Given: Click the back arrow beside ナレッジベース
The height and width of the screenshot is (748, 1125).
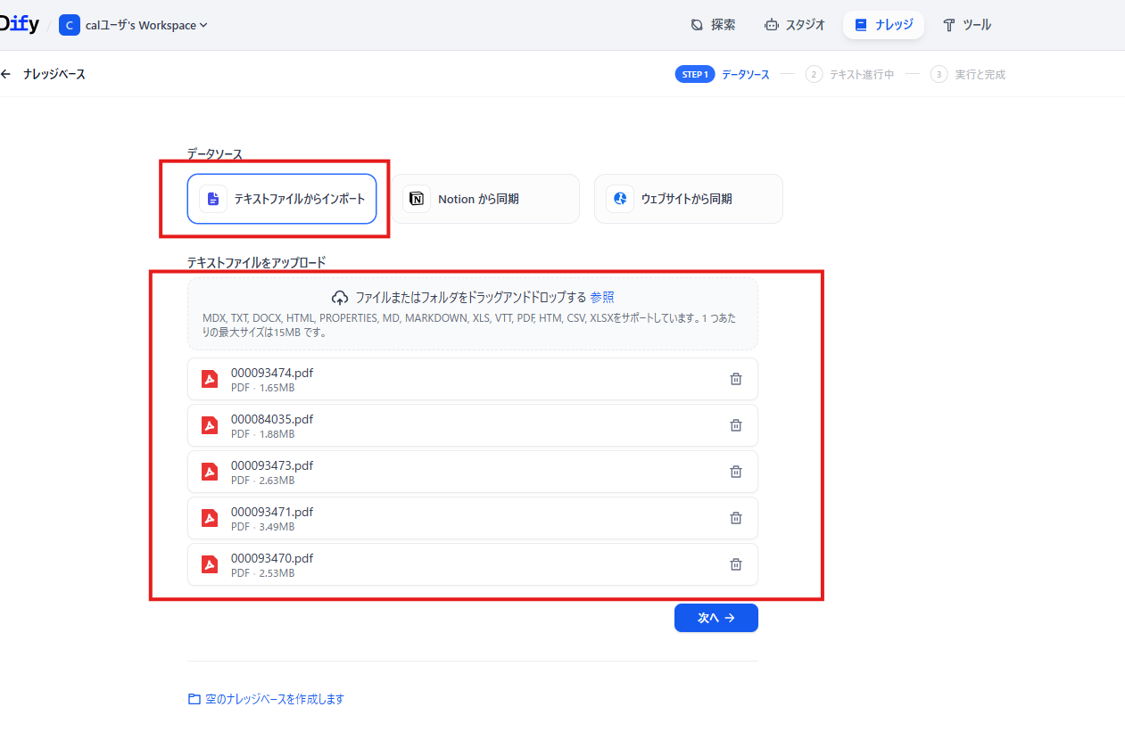Looking at the screenshot, I should [x=7, y=75].
